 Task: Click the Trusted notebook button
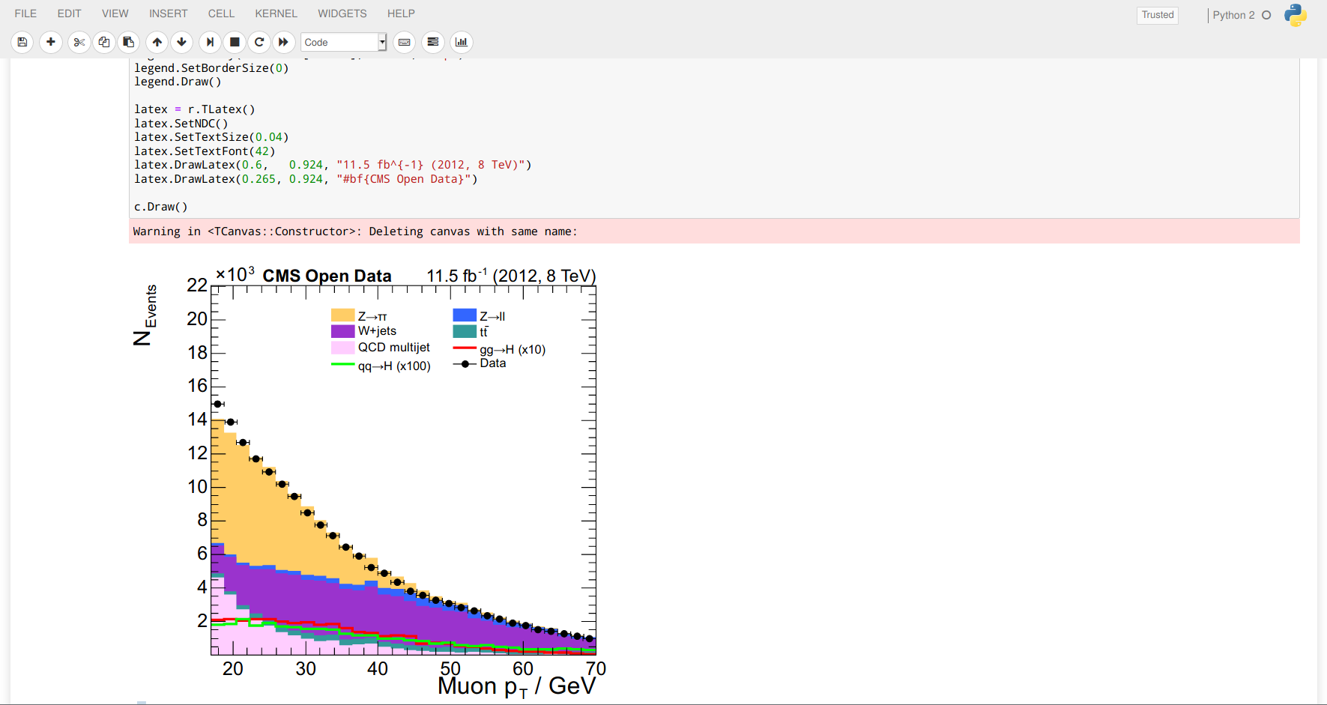(x=1157, y=15)
